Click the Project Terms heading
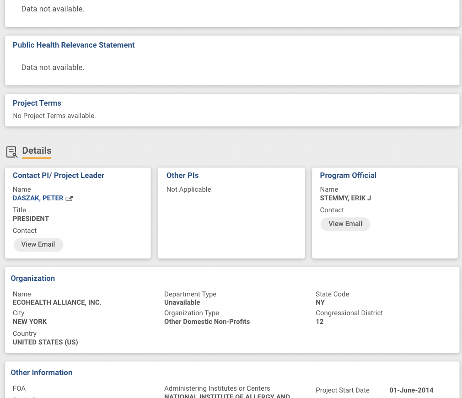462x398 pixels. [x=37, y=103]
